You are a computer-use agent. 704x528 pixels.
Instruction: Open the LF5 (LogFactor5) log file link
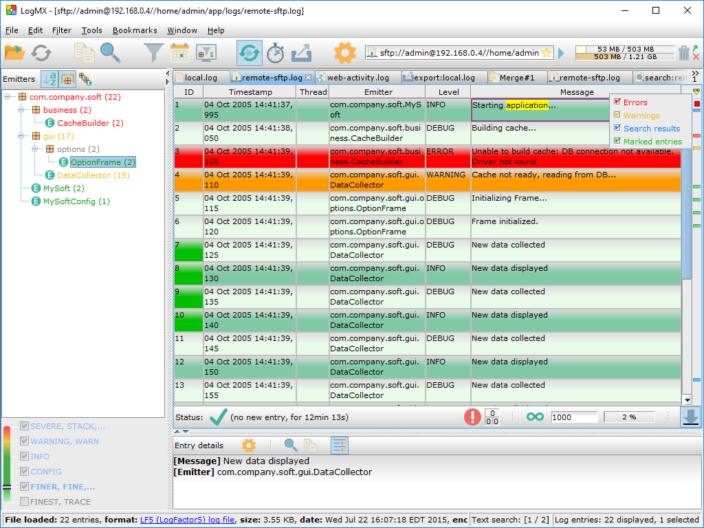click(187, 520)
